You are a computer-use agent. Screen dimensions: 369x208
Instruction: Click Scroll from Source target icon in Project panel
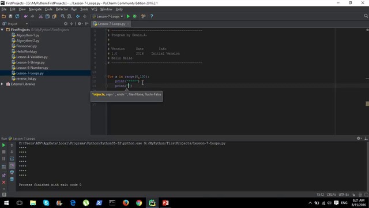point(65,24)
